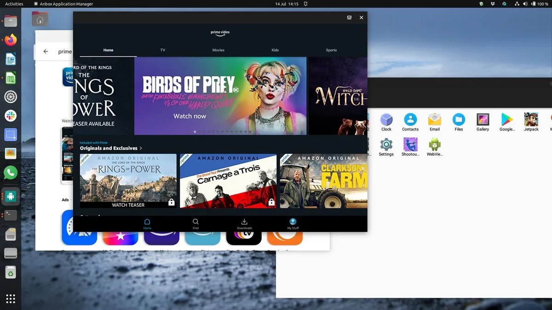Open the Contacts app
The width and height of the screenshot is (552, 310).
point(410,119)
